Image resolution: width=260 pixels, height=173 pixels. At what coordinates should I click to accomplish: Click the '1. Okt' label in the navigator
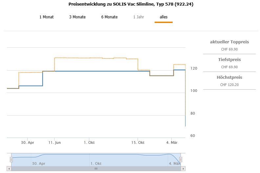(x=96, y=163)
